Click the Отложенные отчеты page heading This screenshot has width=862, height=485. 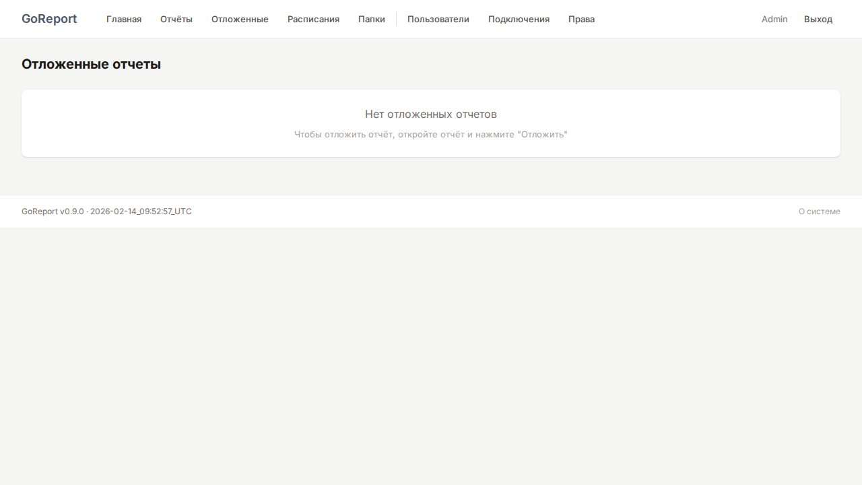click(91, 64)
